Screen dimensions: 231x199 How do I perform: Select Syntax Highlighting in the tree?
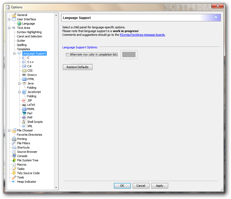(29, 32)
